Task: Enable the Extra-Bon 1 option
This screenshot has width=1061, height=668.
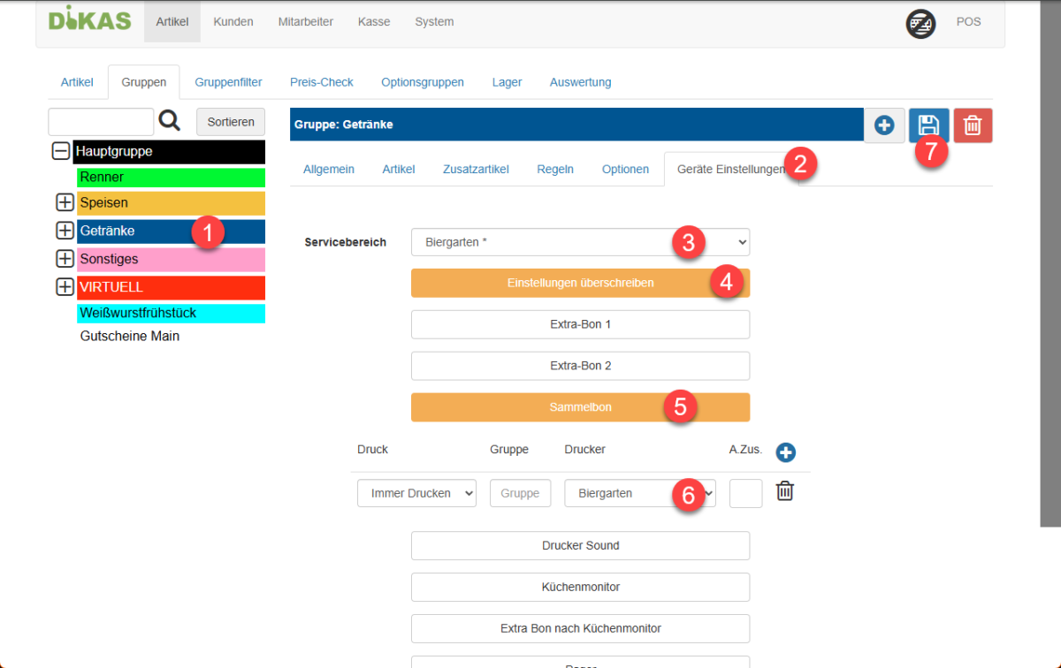Action: 580,324
